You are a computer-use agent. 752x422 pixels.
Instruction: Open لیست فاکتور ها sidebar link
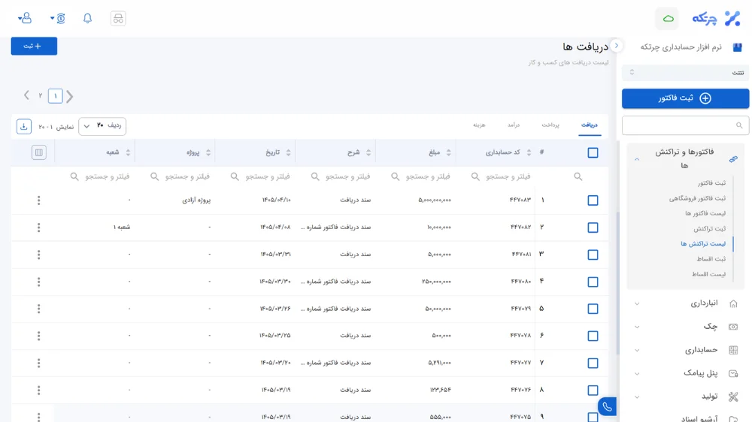pyautogui.click(x=705, y=213)
